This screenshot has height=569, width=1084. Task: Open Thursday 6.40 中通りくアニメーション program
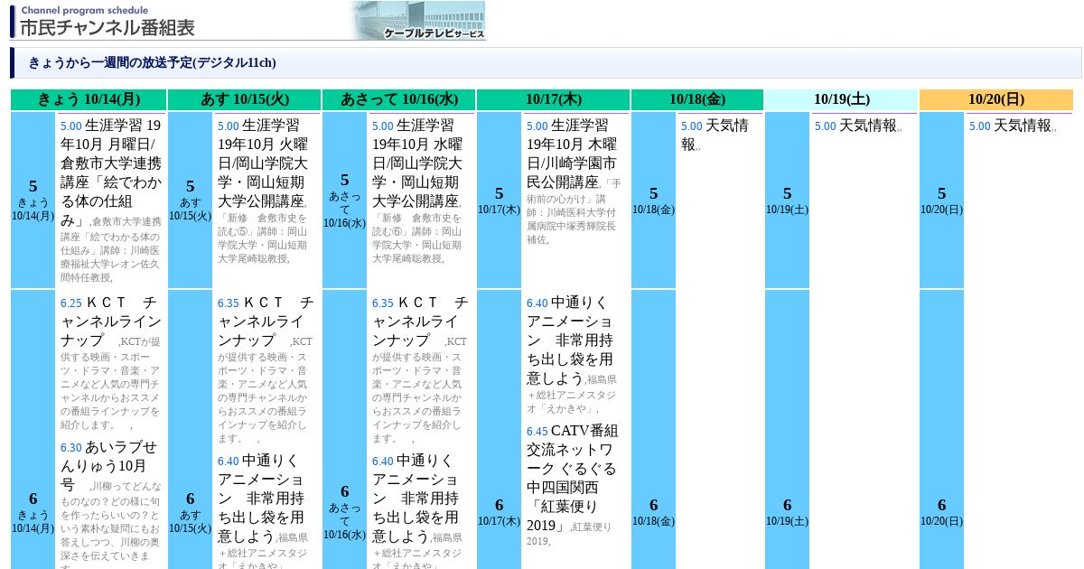click(x=573, y=340)
